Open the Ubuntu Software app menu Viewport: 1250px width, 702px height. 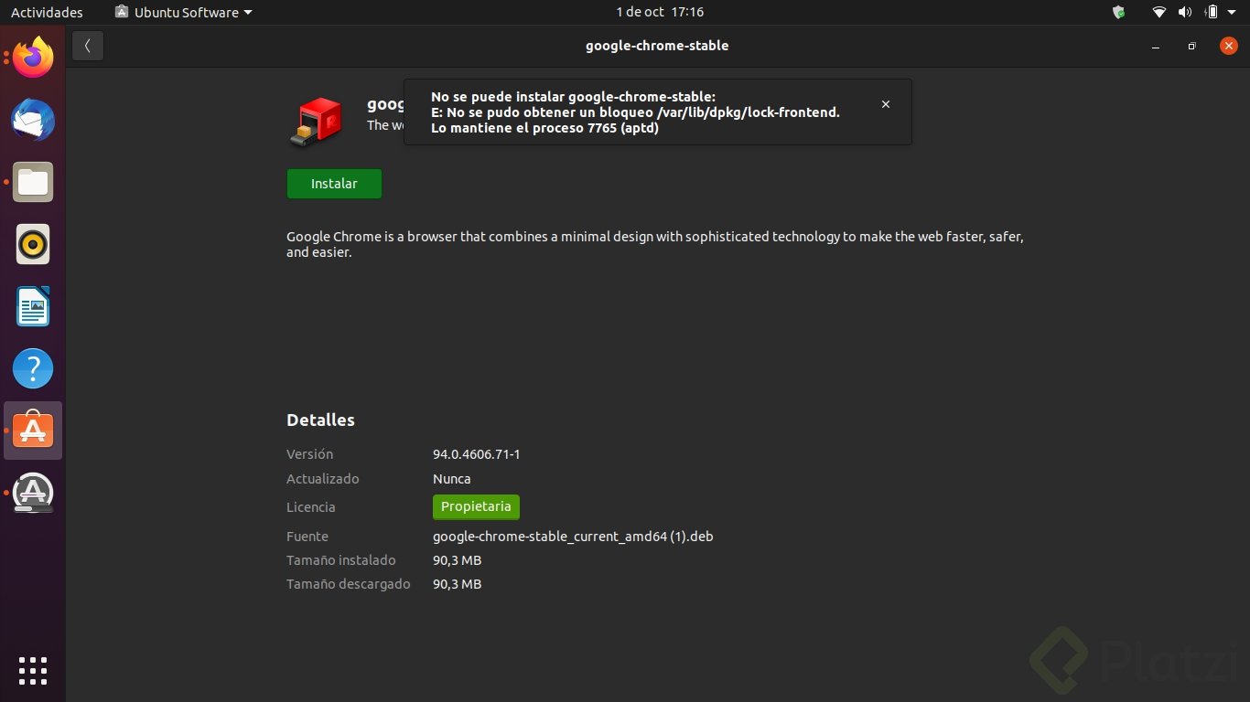point(183,13)
